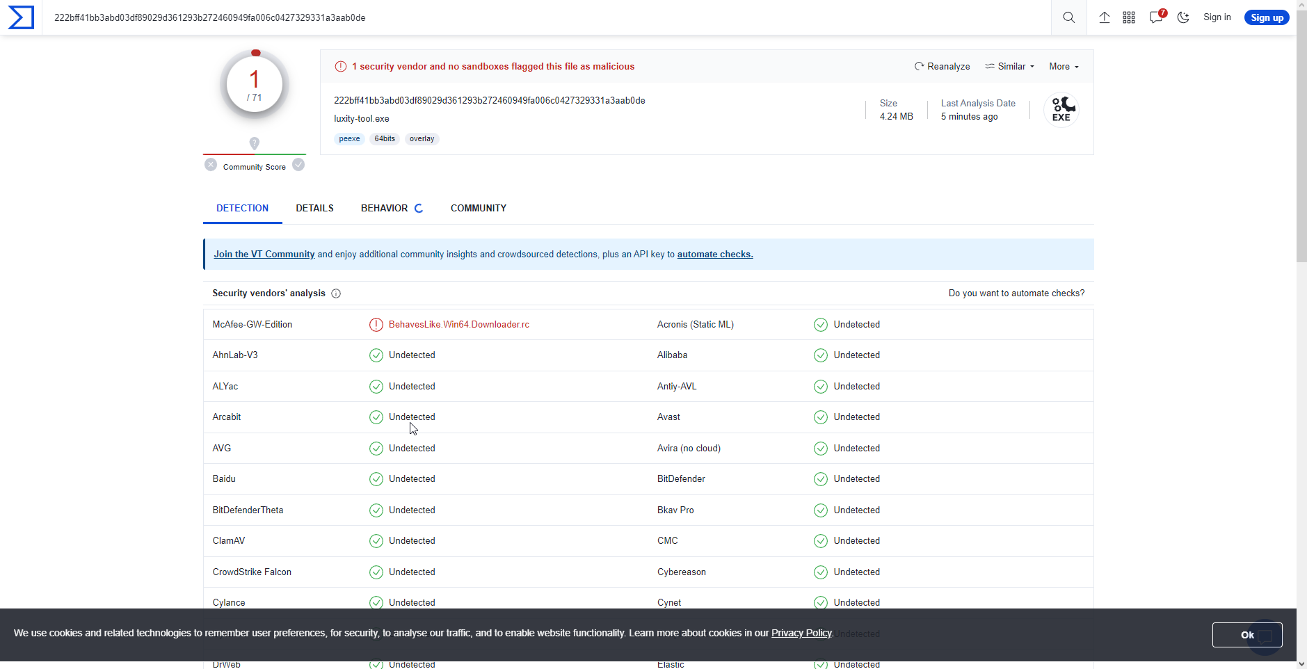The width and height of the screenshot is (1307, 669).
Task: Open the apps grid icon
Action: tap(1128, 17)
